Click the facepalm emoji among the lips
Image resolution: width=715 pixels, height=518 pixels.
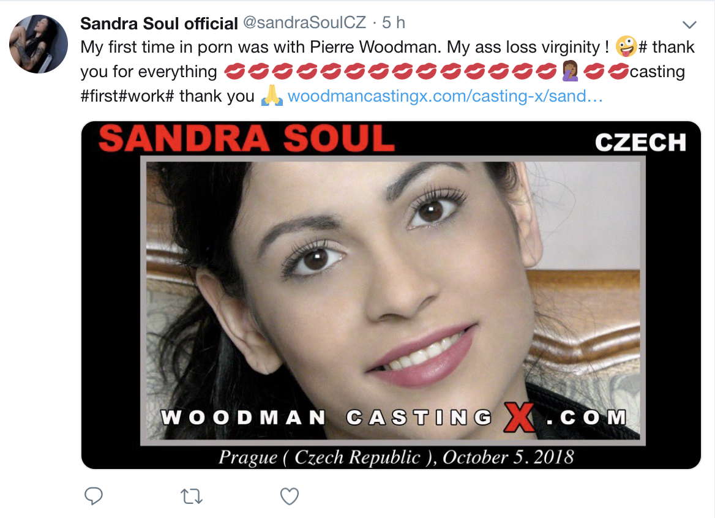tap(571, 71)
